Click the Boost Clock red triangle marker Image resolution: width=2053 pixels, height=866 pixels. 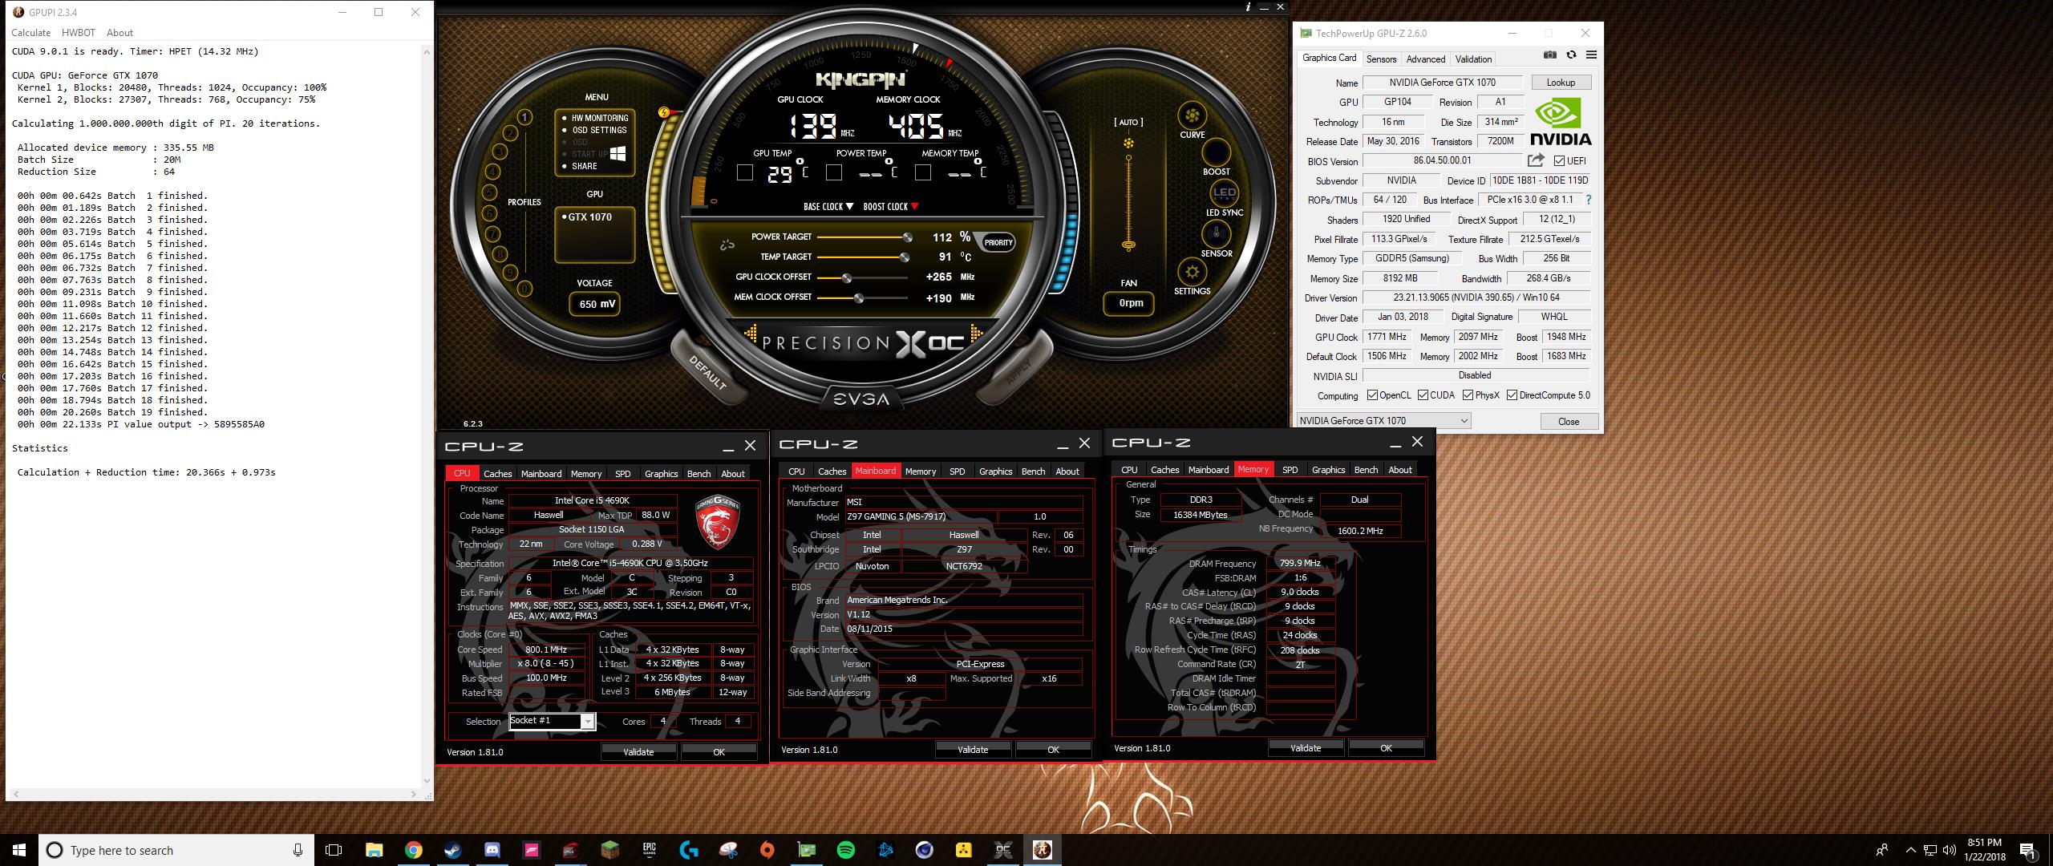[x=914, y=207]
